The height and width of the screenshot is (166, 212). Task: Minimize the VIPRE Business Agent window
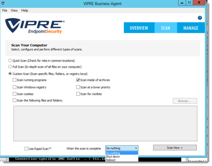[182, 3]
